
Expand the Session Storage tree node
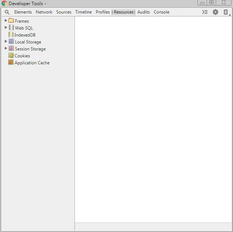click(6, 48)
